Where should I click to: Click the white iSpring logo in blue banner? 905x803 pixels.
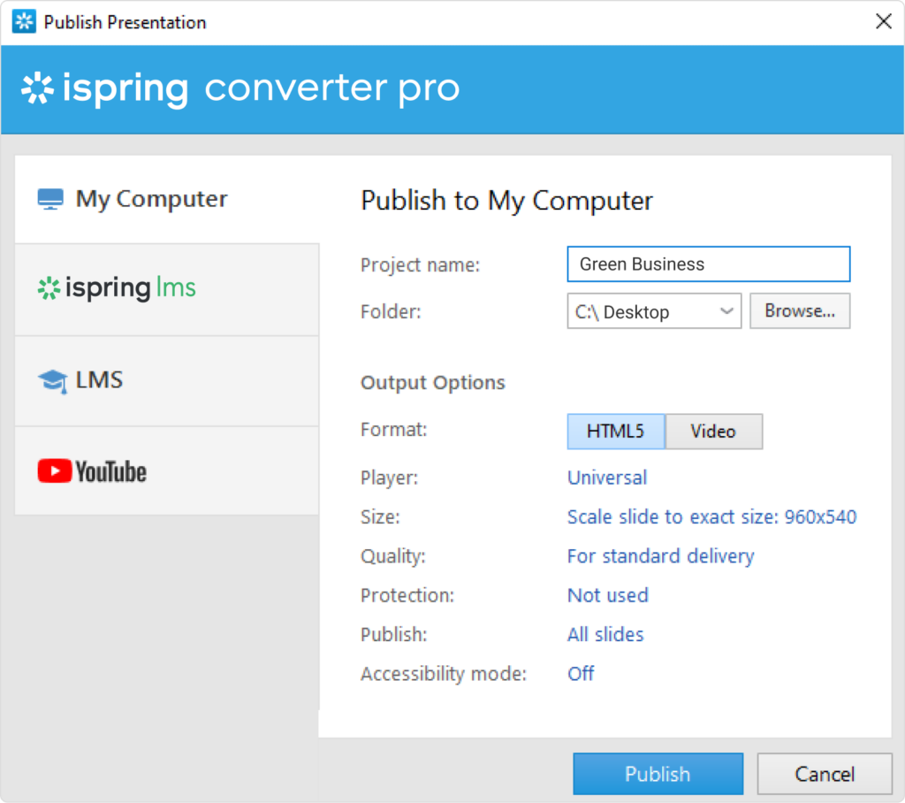coord(37,88)
